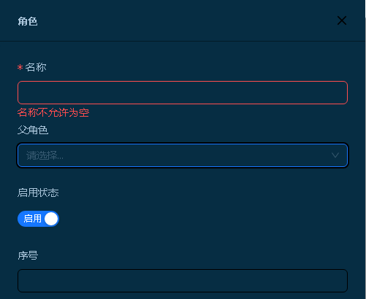Click the 名称 field label
This screenshot has height=299, width=366.
pos(36,67)
